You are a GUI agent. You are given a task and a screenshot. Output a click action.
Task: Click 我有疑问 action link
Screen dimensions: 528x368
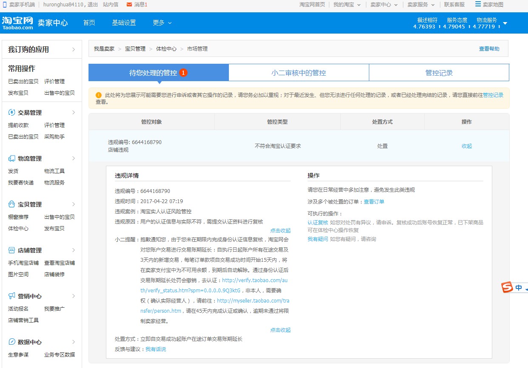pyautogui.click(x=318, y=239)
